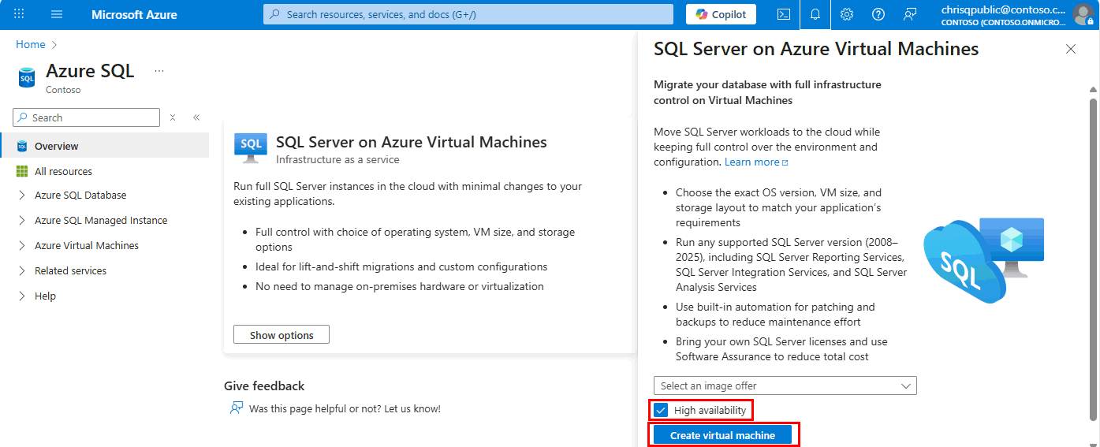
Task: Open the portal settings gear
Action: 847,14
